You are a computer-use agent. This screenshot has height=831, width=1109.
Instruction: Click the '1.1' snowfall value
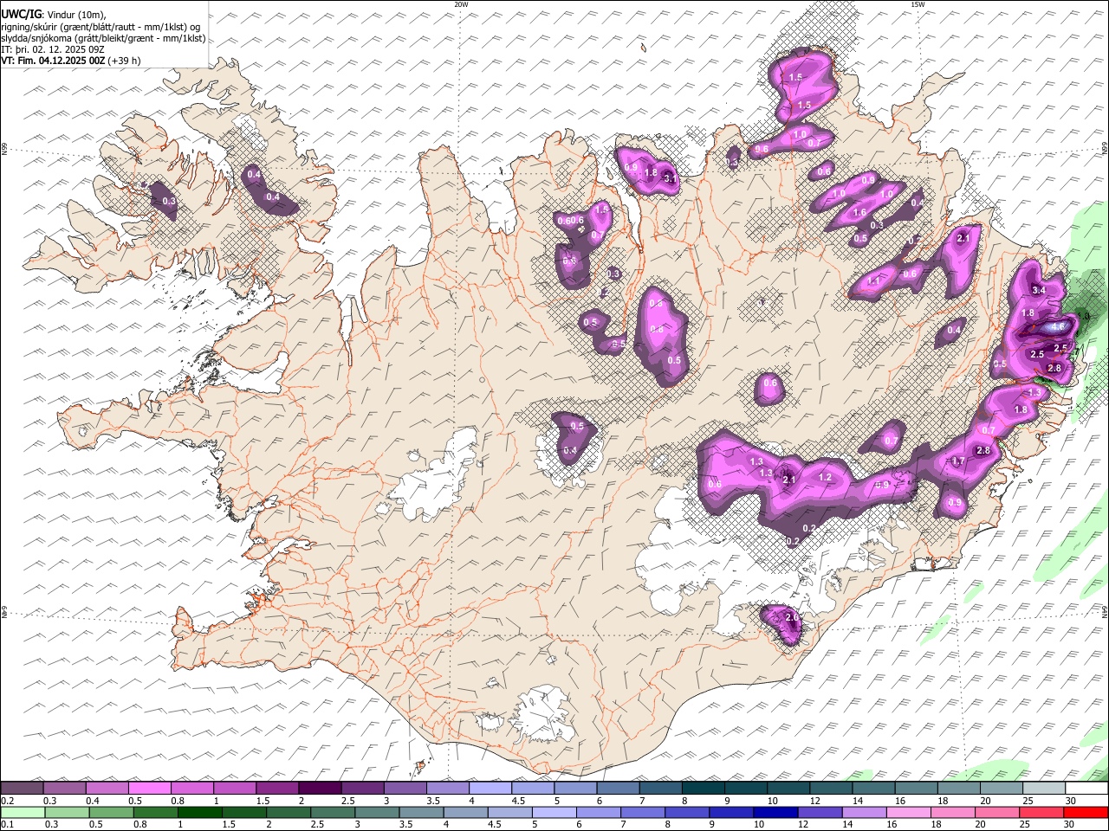pyautogui.click(x=874, y=280)
